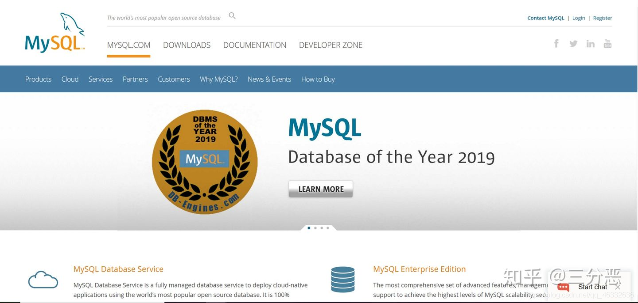
Task: Open How to Buy menu
Action: click(x=318, y=79)
